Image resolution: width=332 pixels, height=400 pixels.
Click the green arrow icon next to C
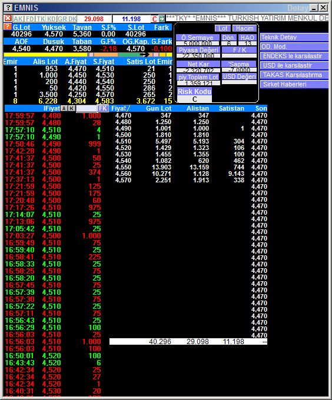coord(162,19)
